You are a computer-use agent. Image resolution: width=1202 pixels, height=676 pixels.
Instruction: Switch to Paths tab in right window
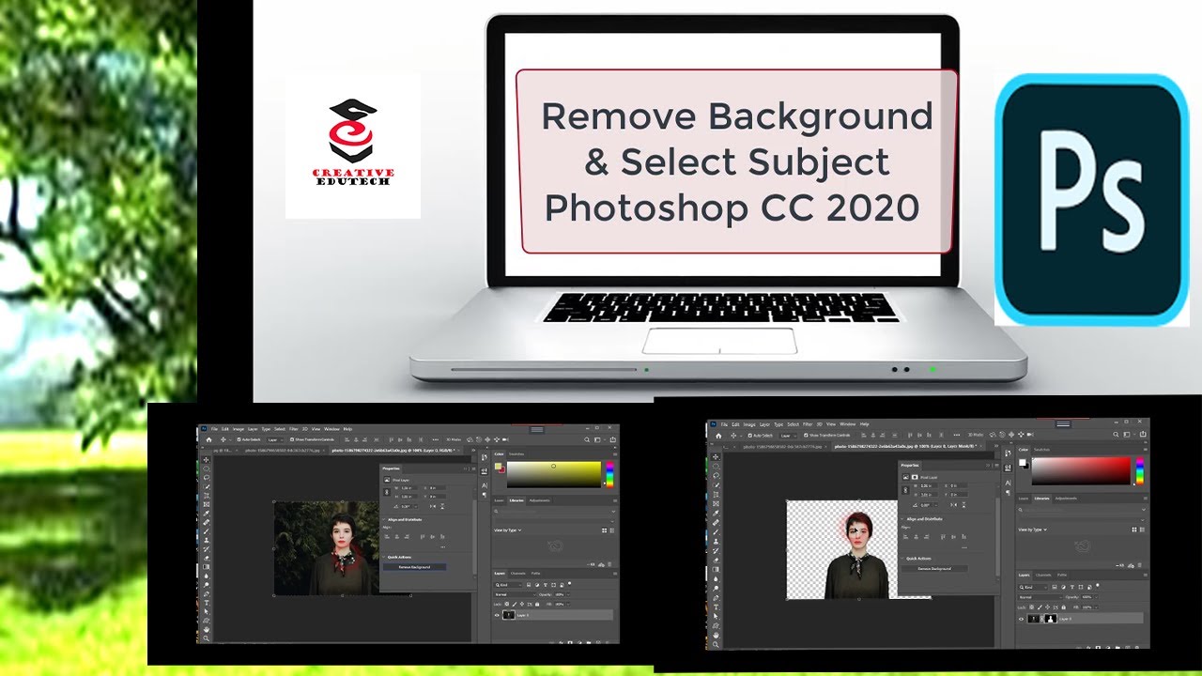click(x=1062, y=575)
